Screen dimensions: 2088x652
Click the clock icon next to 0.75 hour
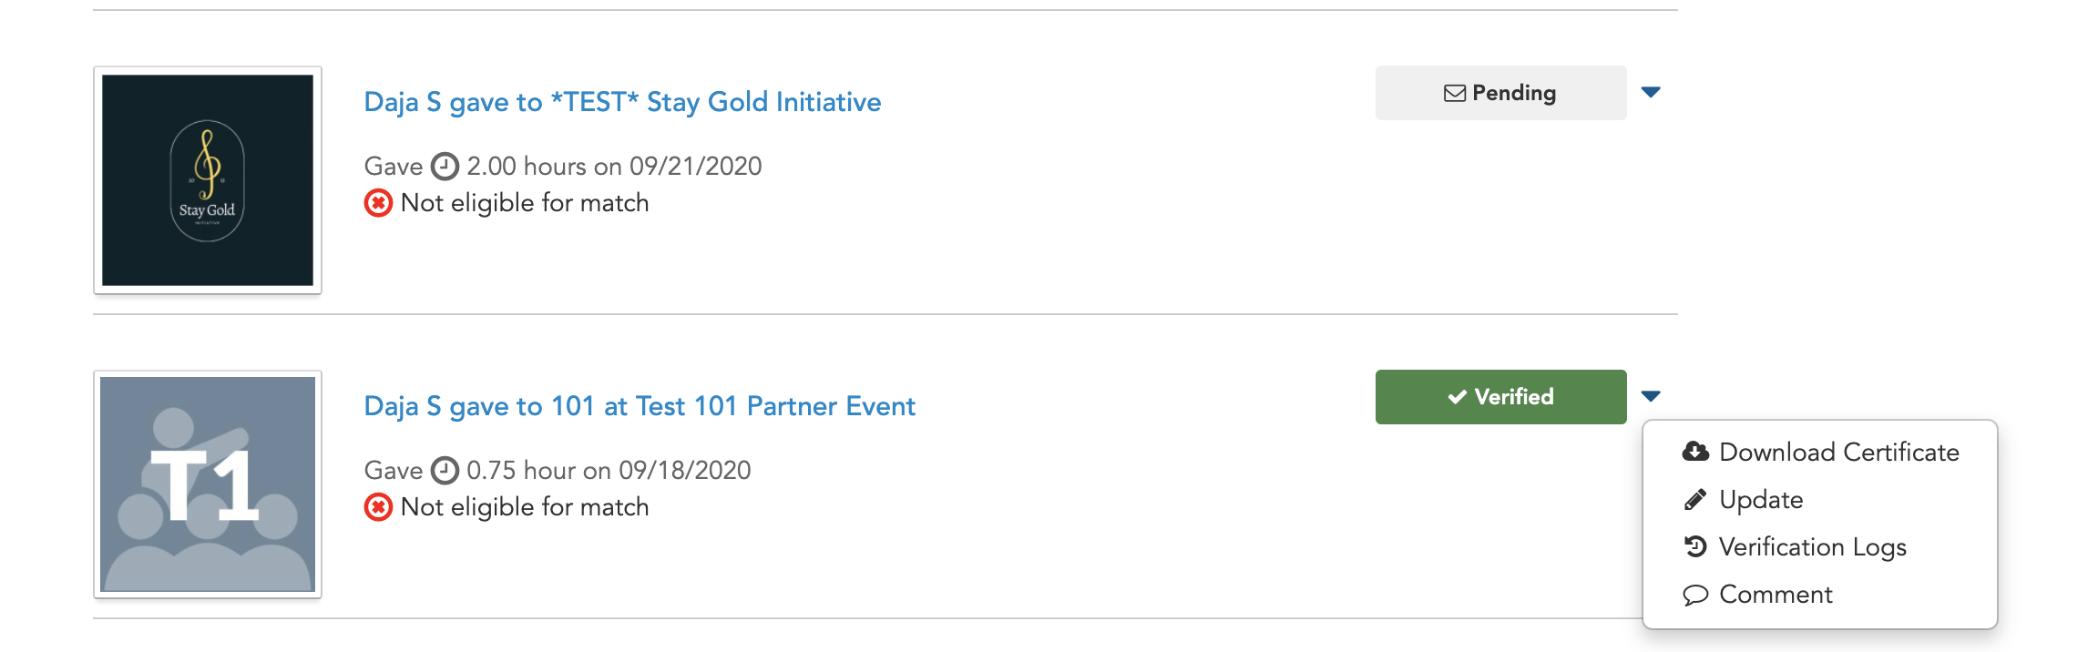(x=445, y=470)
